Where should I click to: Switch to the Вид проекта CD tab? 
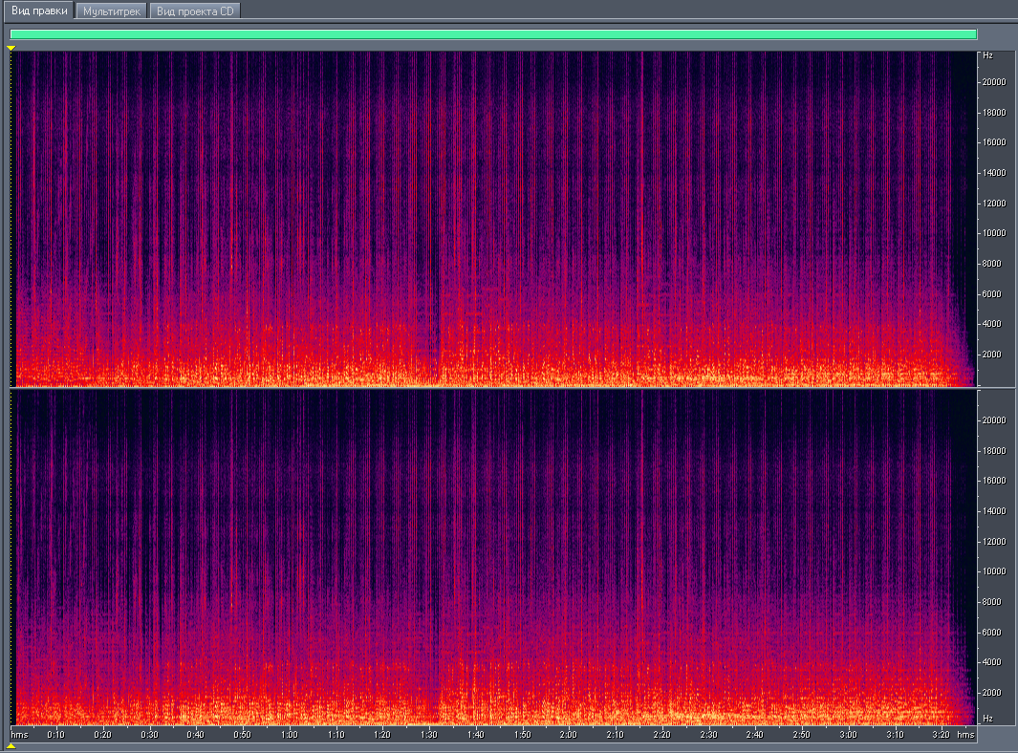point(195,11)
